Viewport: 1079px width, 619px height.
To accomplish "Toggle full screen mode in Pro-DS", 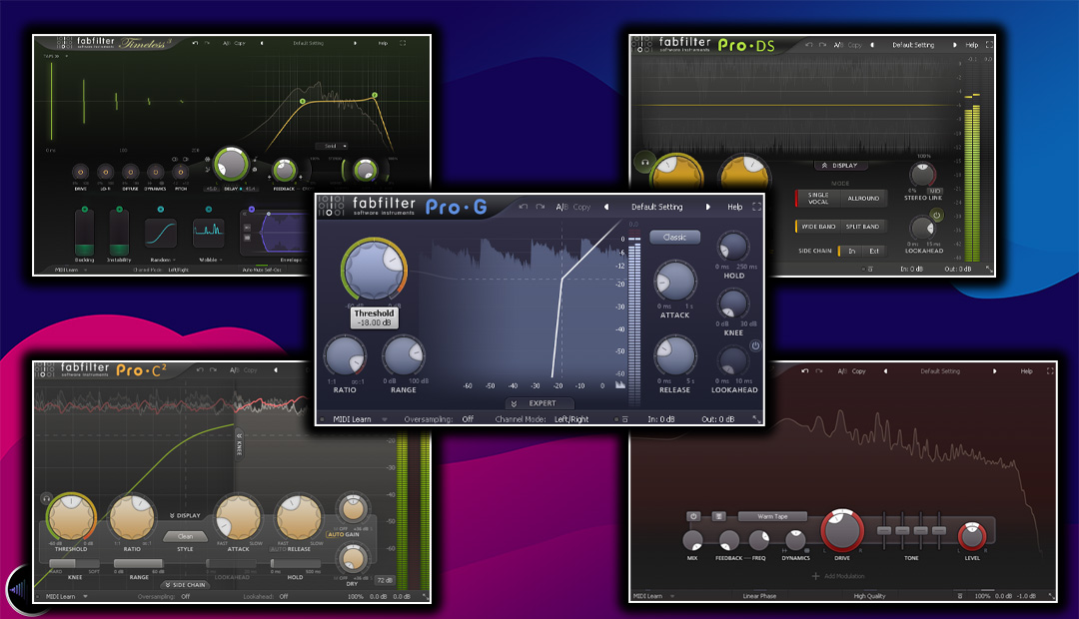I will point(989,45).
